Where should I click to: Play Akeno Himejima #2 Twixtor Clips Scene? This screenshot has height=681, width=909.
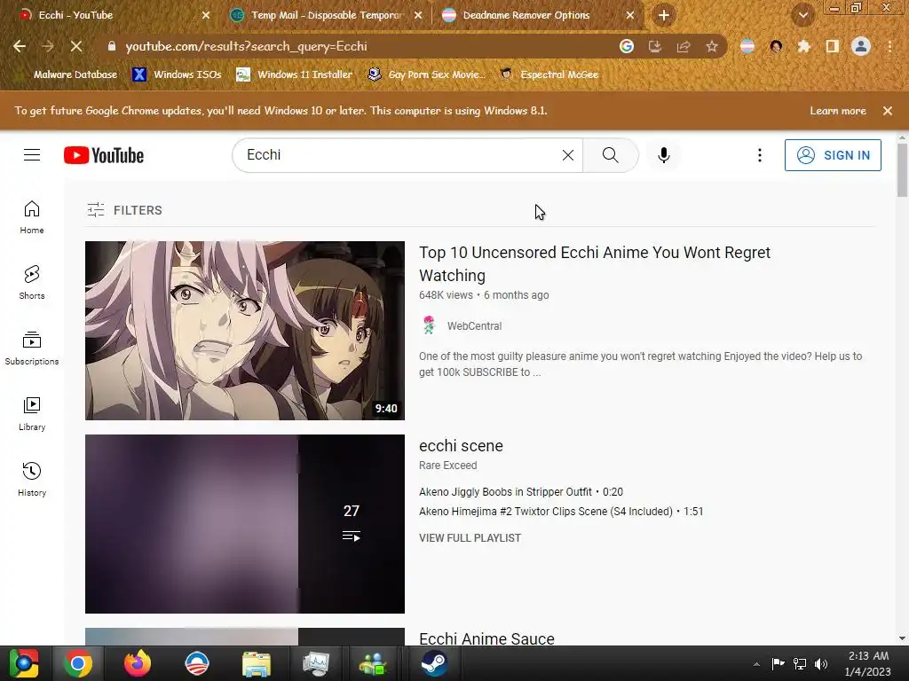[561, 512]
